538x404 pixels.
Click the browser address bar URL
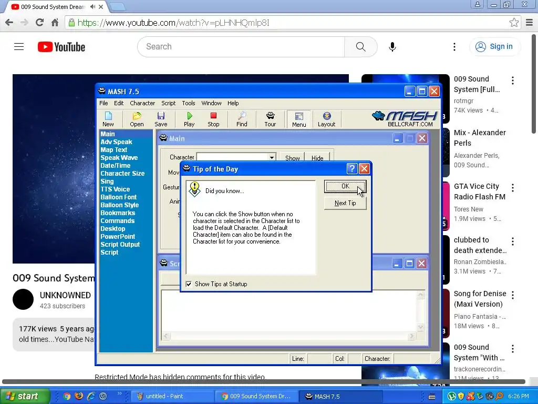(173, 23)
